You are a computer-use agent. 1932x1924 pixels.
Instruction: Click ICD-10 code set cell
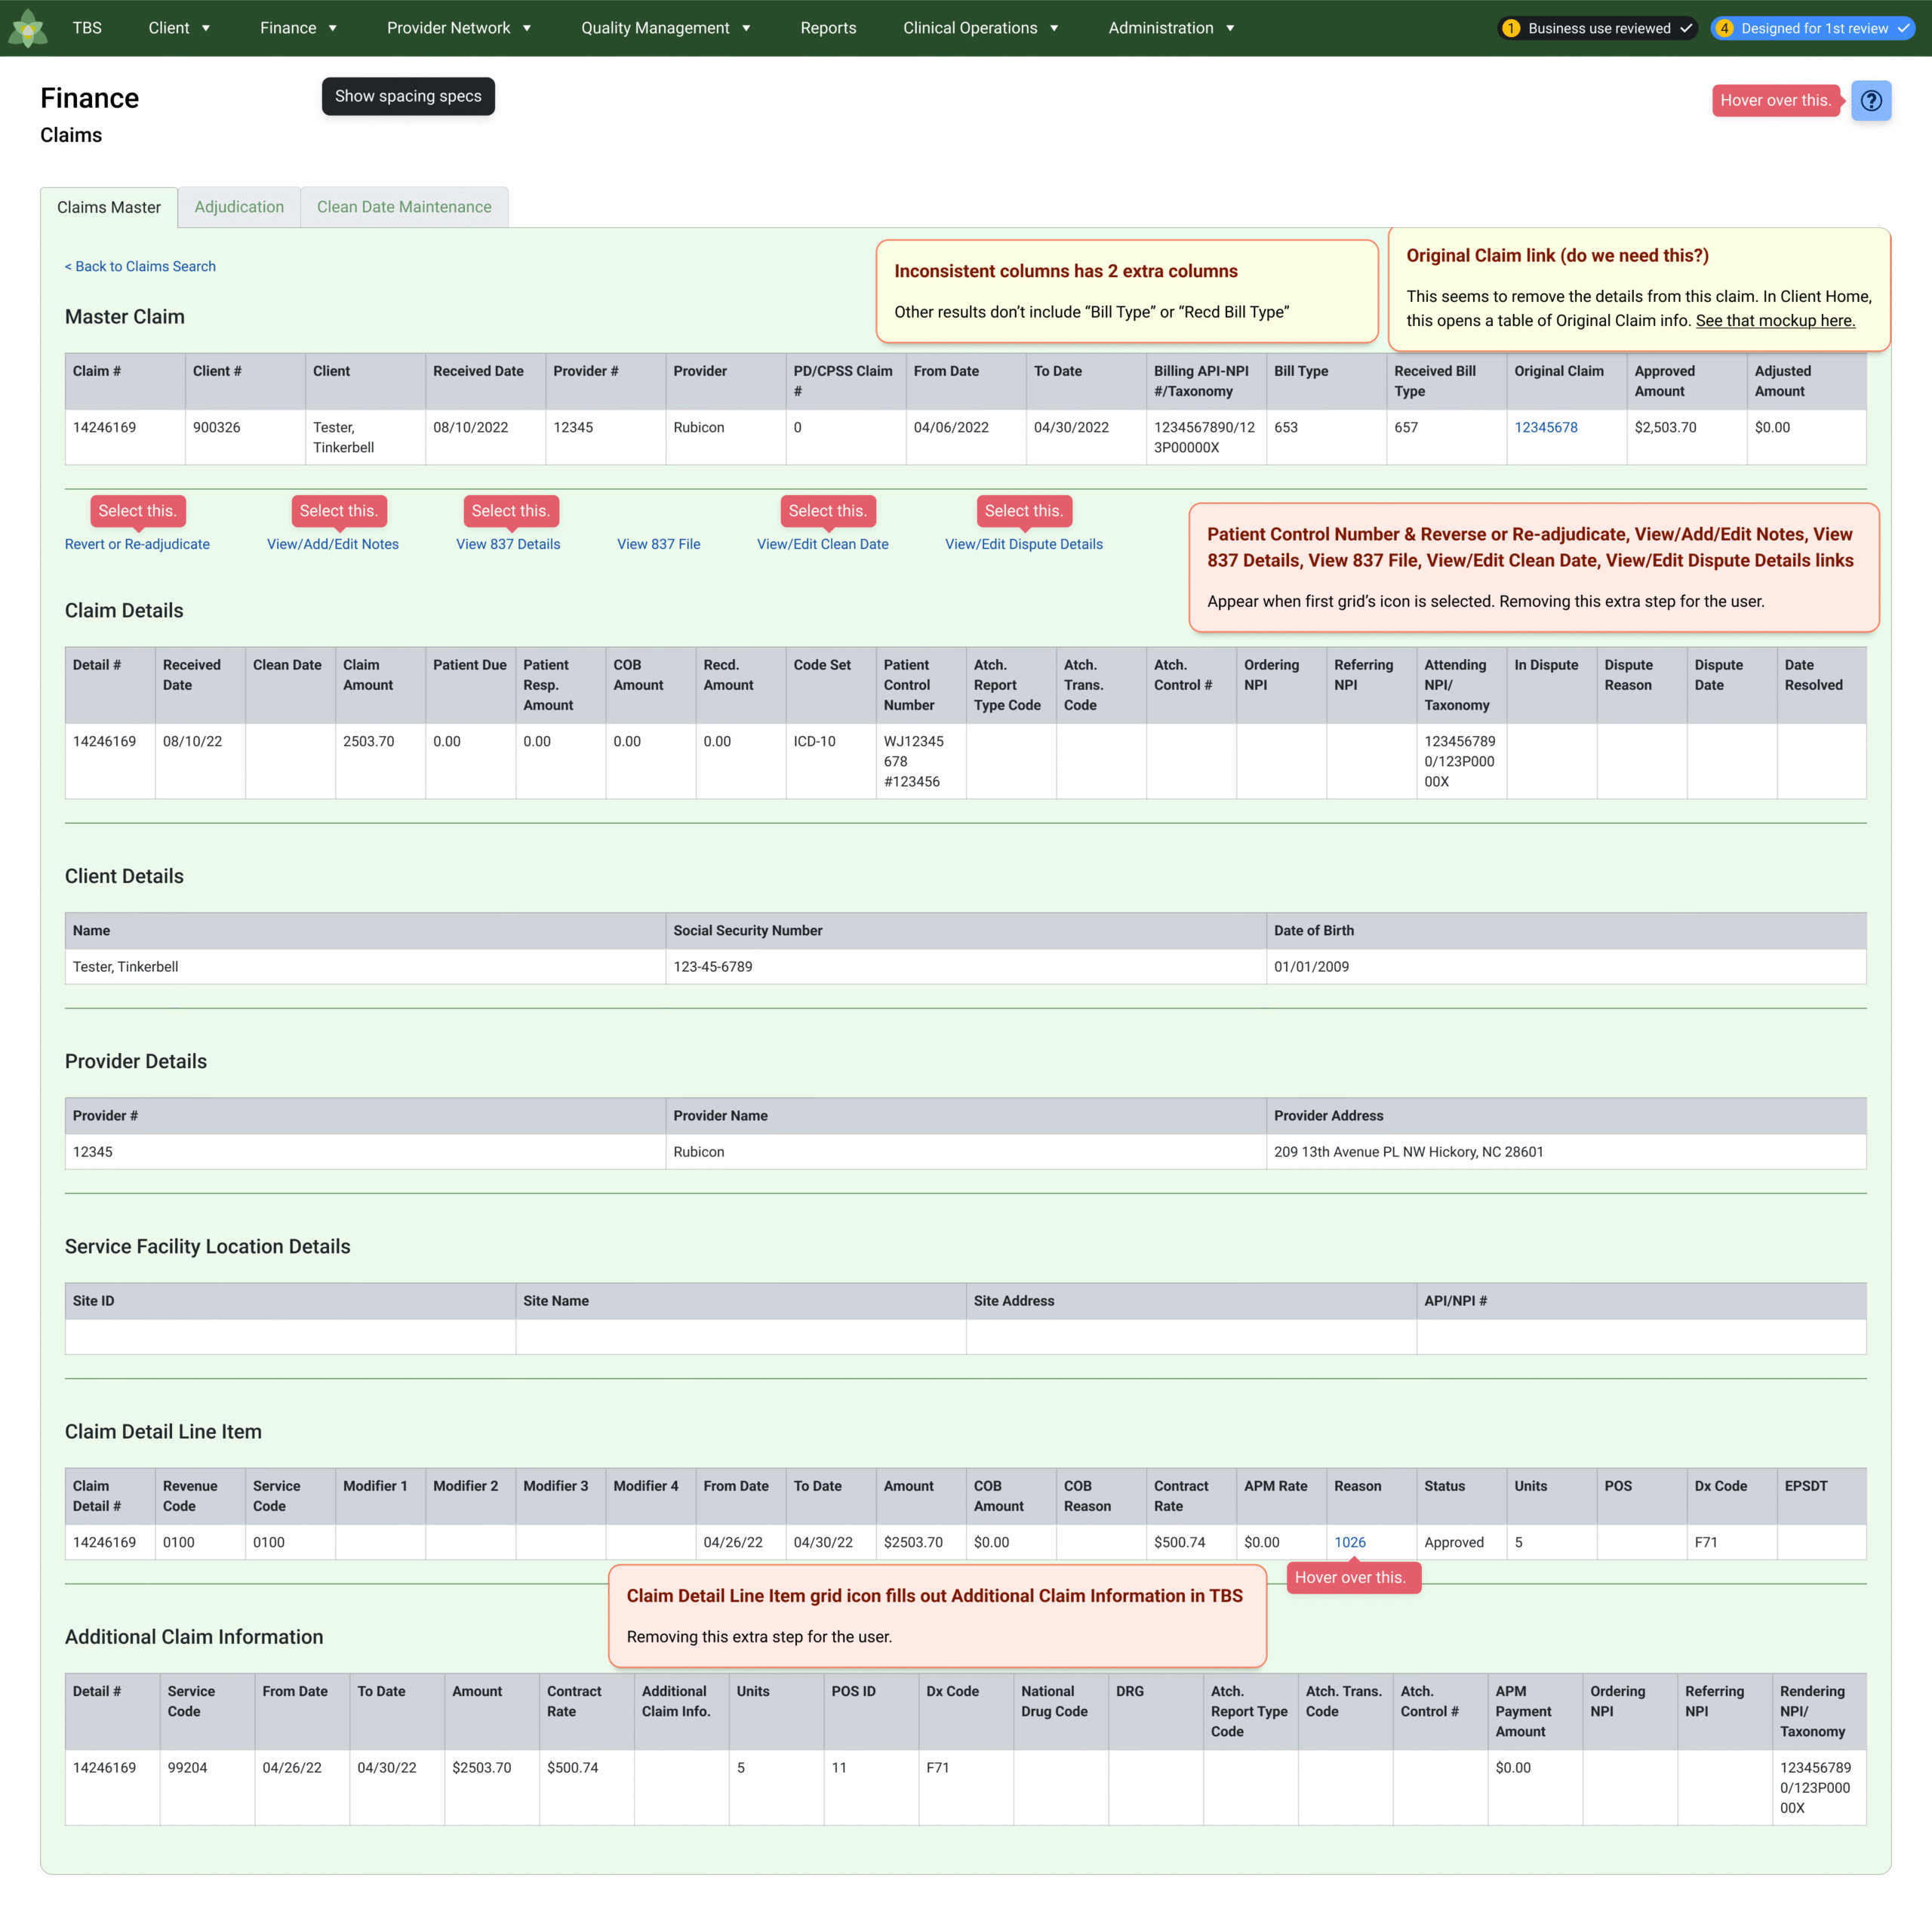[x=831, y=761]
